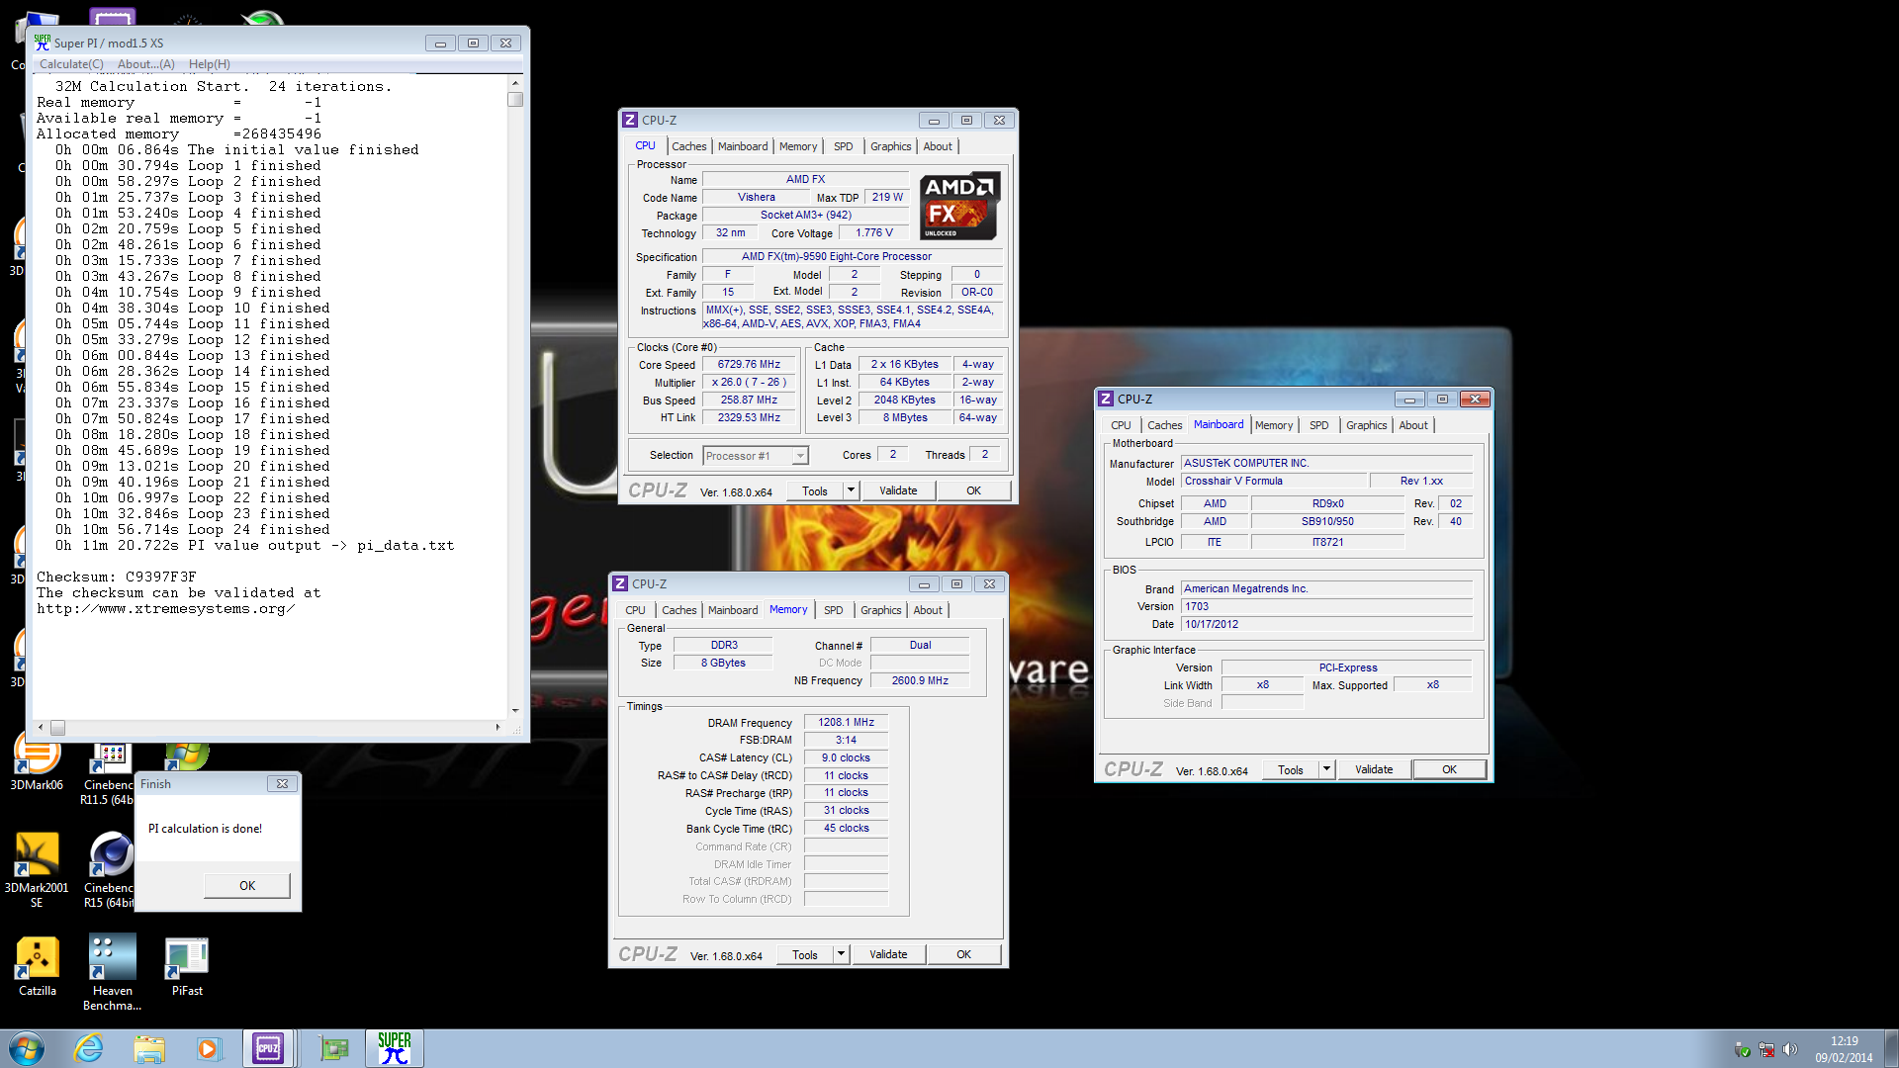
Task: Click BIOS version field 1703
Action: [x=1327, y=606]
